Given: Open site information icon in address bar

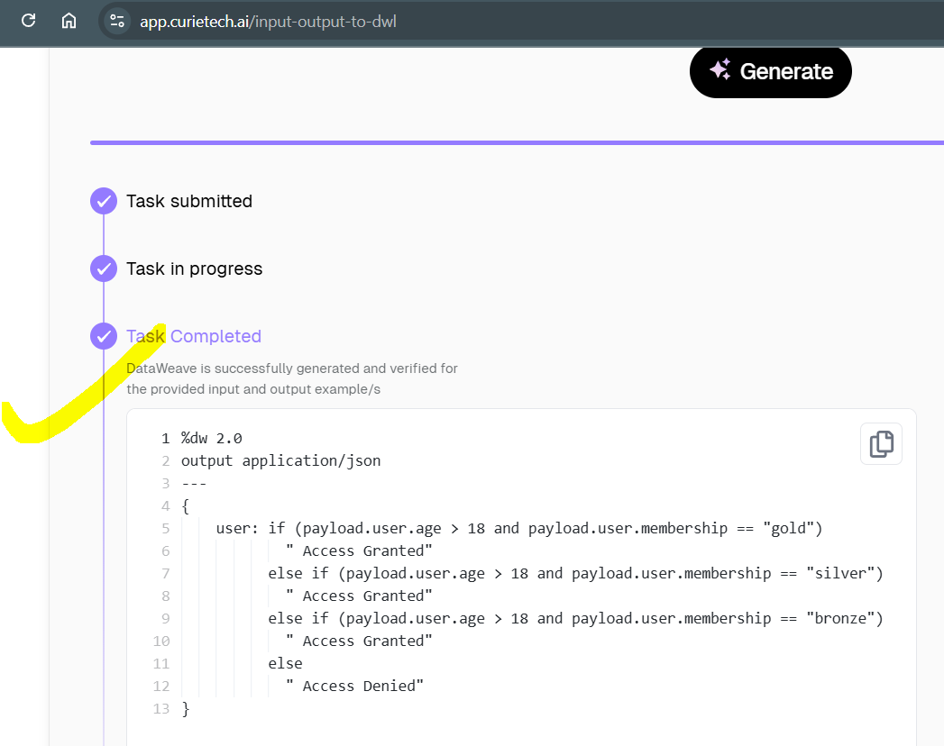Looking at the screenshot, I should (x=117, y=22).
